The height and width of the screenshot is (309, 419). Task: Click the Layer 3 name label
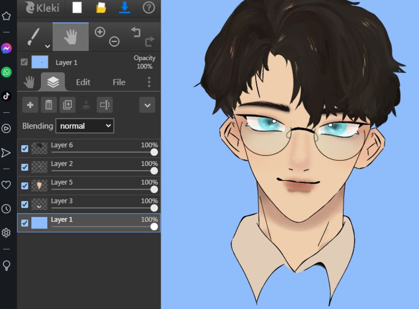tap(62, 201)
